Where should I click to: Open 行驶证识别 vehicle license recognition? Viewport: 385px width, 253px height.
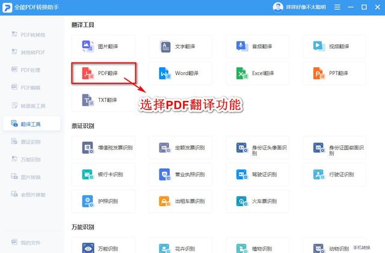coord(334,174)
